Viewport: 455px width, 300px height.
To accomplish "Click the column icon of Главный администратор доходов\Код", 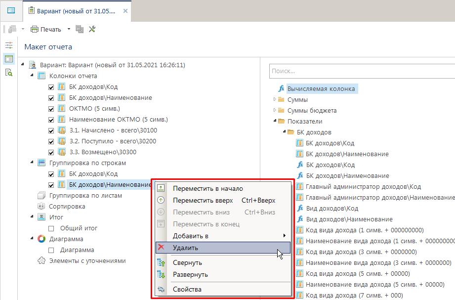I will [x=299, y=186].
